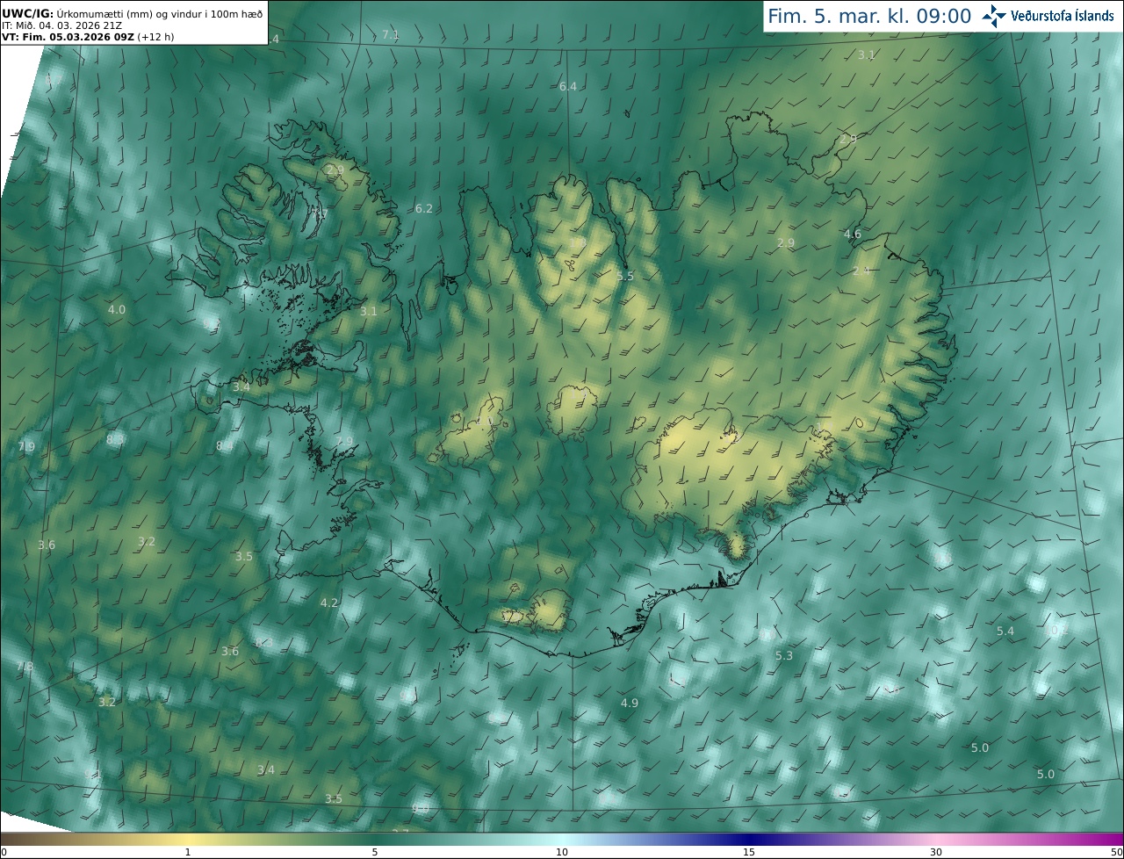The image size is (1124, 859).
Task: Select the 'UWC/IG: Úrkomumætti (mm)' title line
Action: pos(133,14)
